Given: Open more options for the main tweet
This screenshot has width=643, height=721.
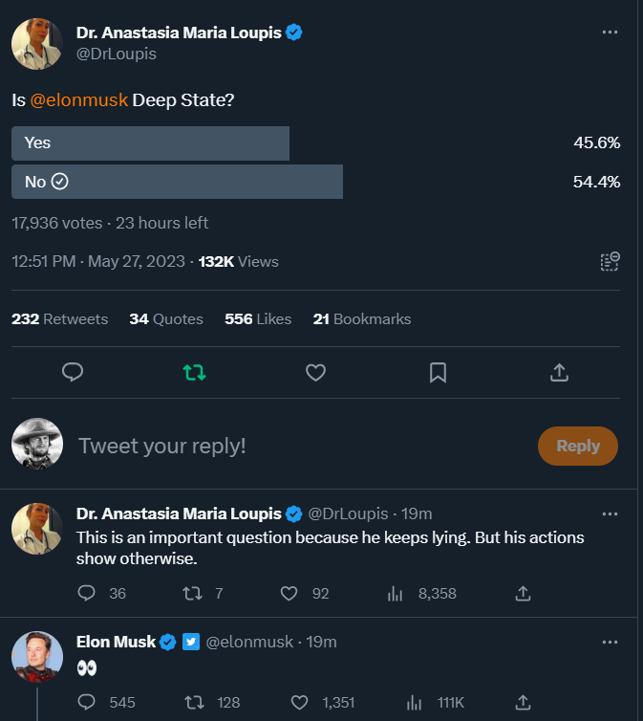Looking at the screenshot, I should [610, 33].
